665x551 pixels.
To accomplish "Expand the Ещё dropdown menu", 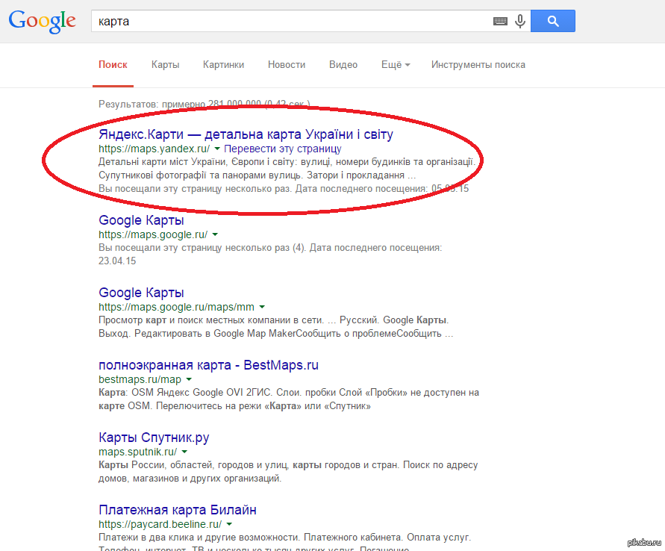I will pos(396,65).
